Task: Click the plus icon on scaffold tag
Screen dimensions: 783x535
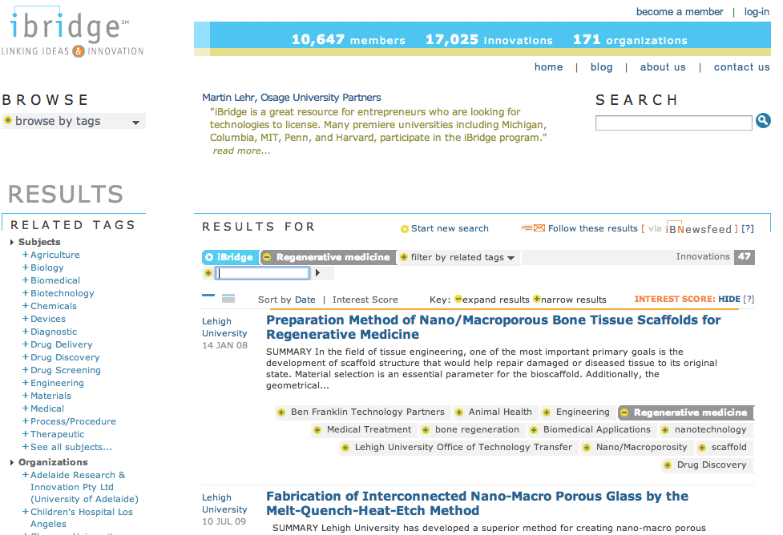Action: [702, 448]
